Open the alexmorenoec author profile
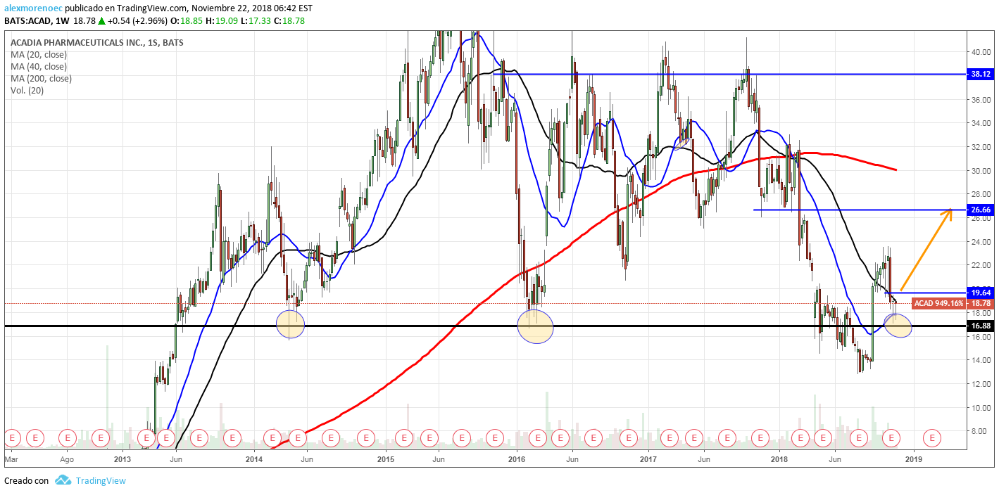The width and height of the screenshot is (999, 493). (32, 8)
